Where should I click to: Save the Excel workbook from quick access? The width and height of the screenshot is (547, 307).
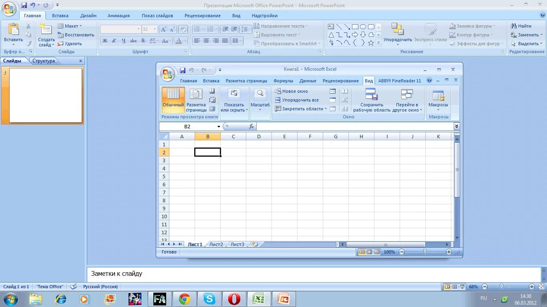[x=183, y=70]
